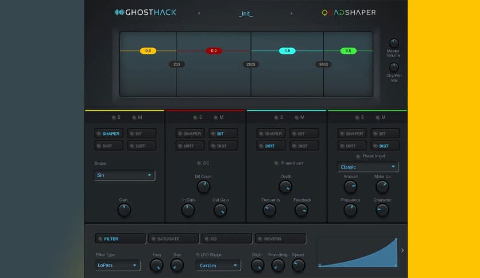Select DIRT mode in the red band

point(190,146)
